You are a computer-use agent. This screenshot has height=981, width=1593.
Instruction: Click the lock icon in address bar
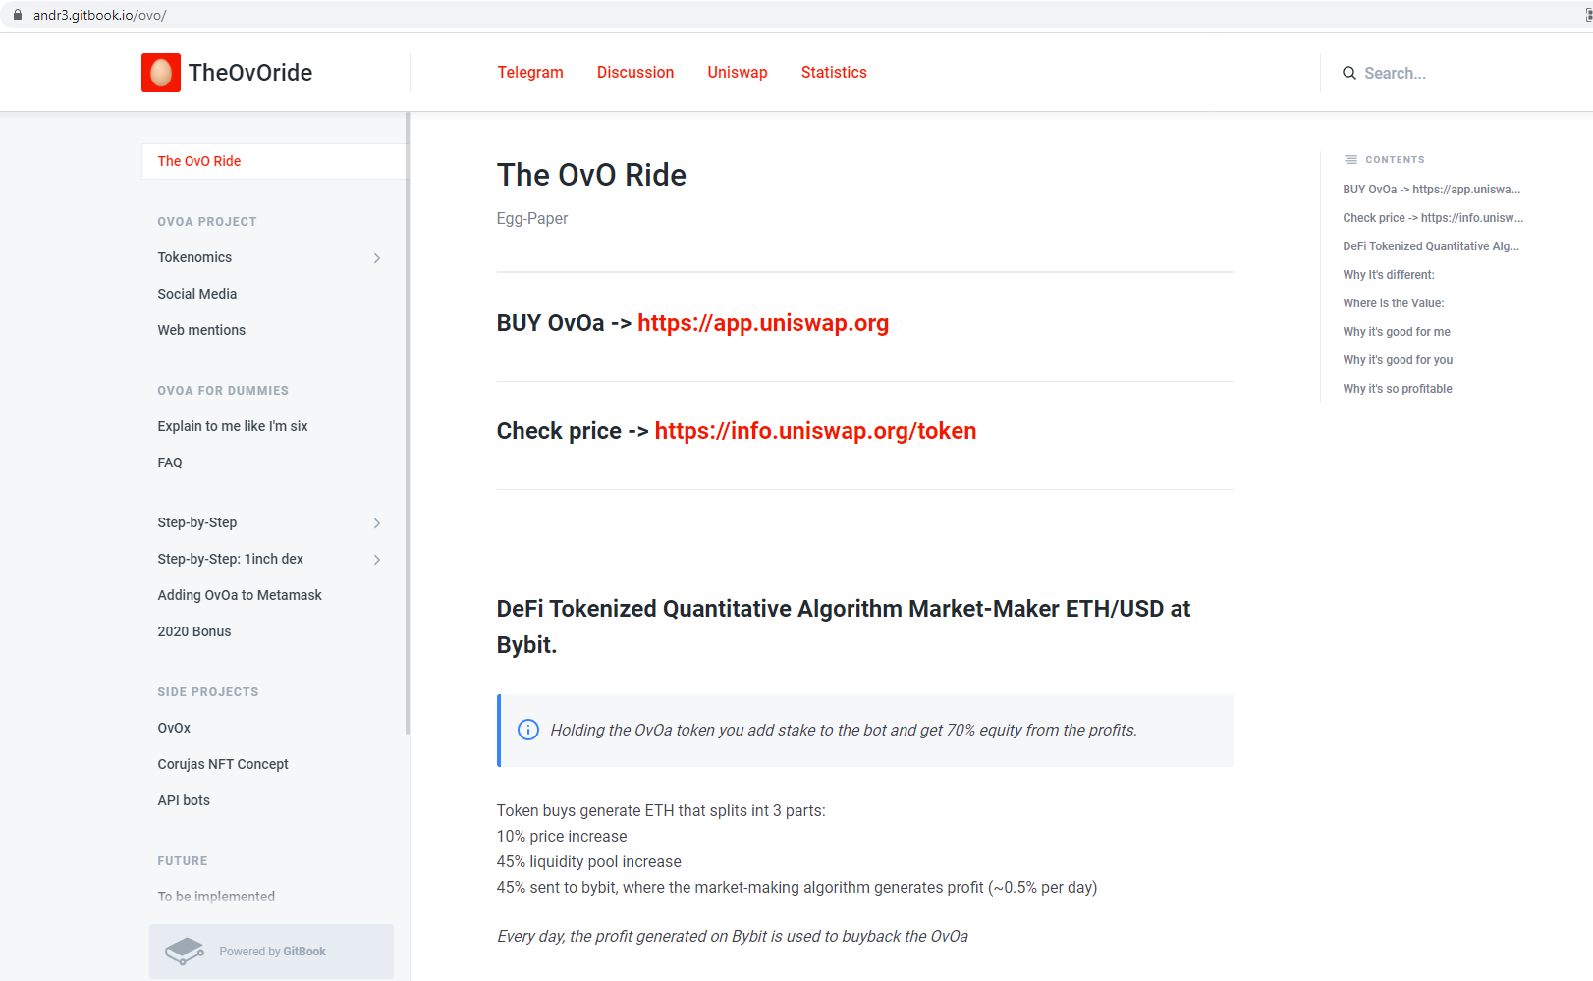click(x=18, y=15)
